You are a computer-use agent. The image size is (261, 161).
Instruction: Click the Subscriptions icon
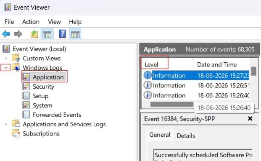click(x=16, y=133)
